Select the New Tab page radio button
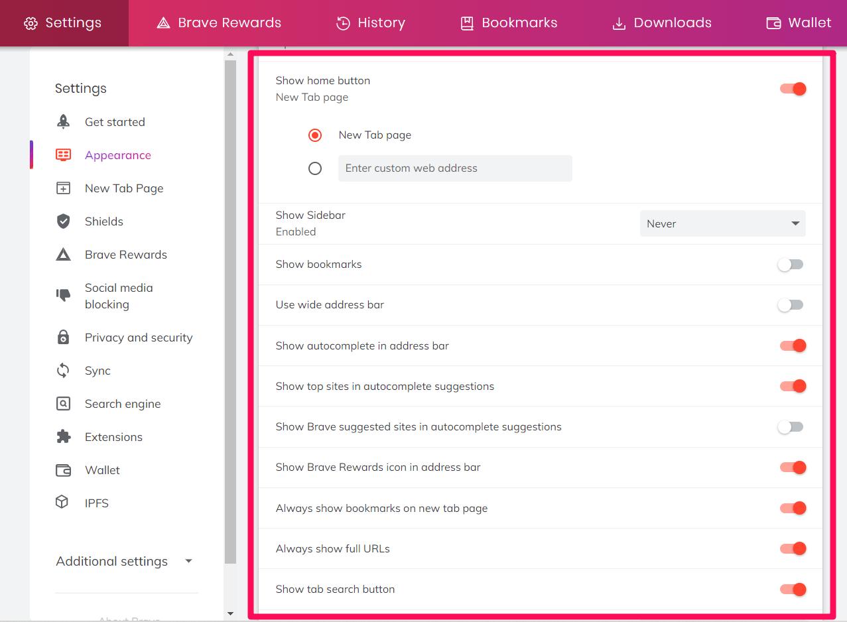This screenshot has width=847, height=622. tap(315, 135)
